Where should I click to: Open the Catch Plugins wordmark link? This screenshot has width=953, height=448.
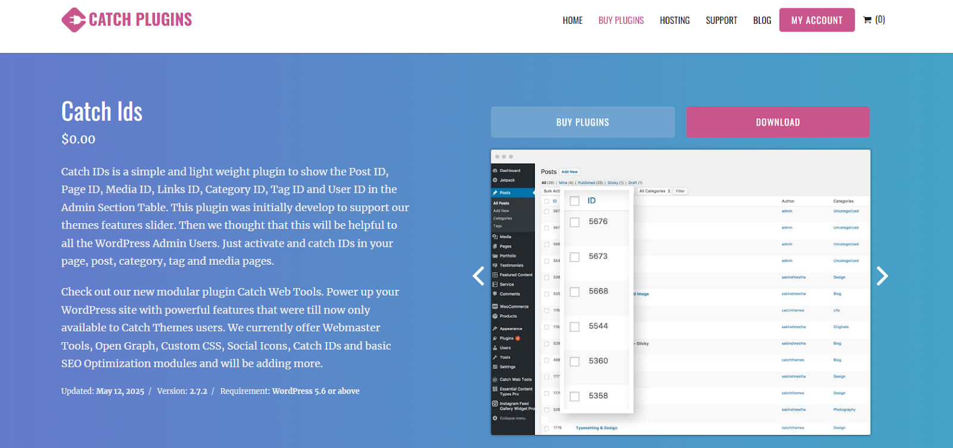141,20
